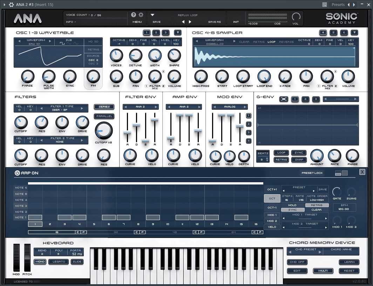Click the chord LEARN button

pos(349,262)
